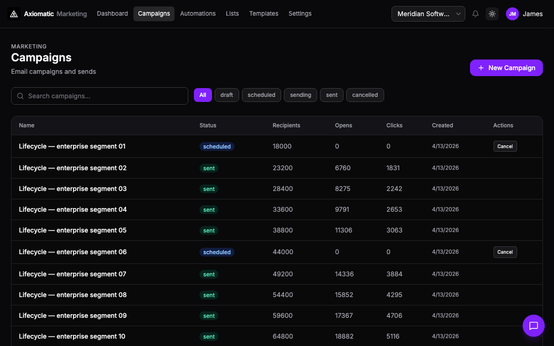Click the JM user avatar
This screenshot has height=346, width=554.
(512, 14)
